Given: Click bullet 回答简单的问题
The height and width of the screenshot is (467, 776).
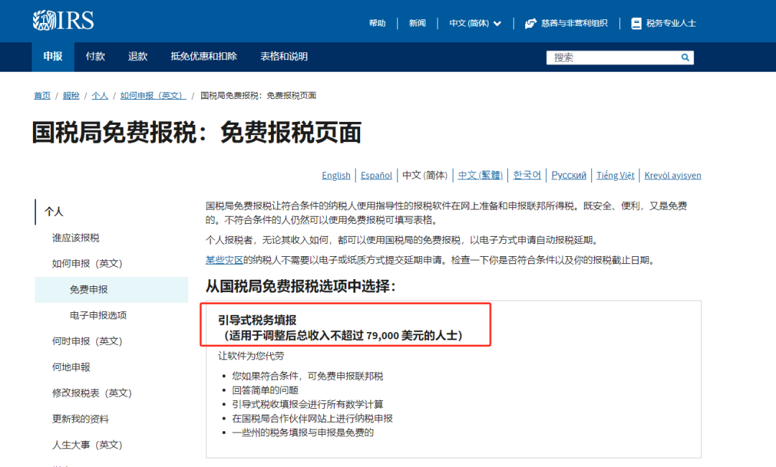Looking at the screenshot, I should 265,390.
